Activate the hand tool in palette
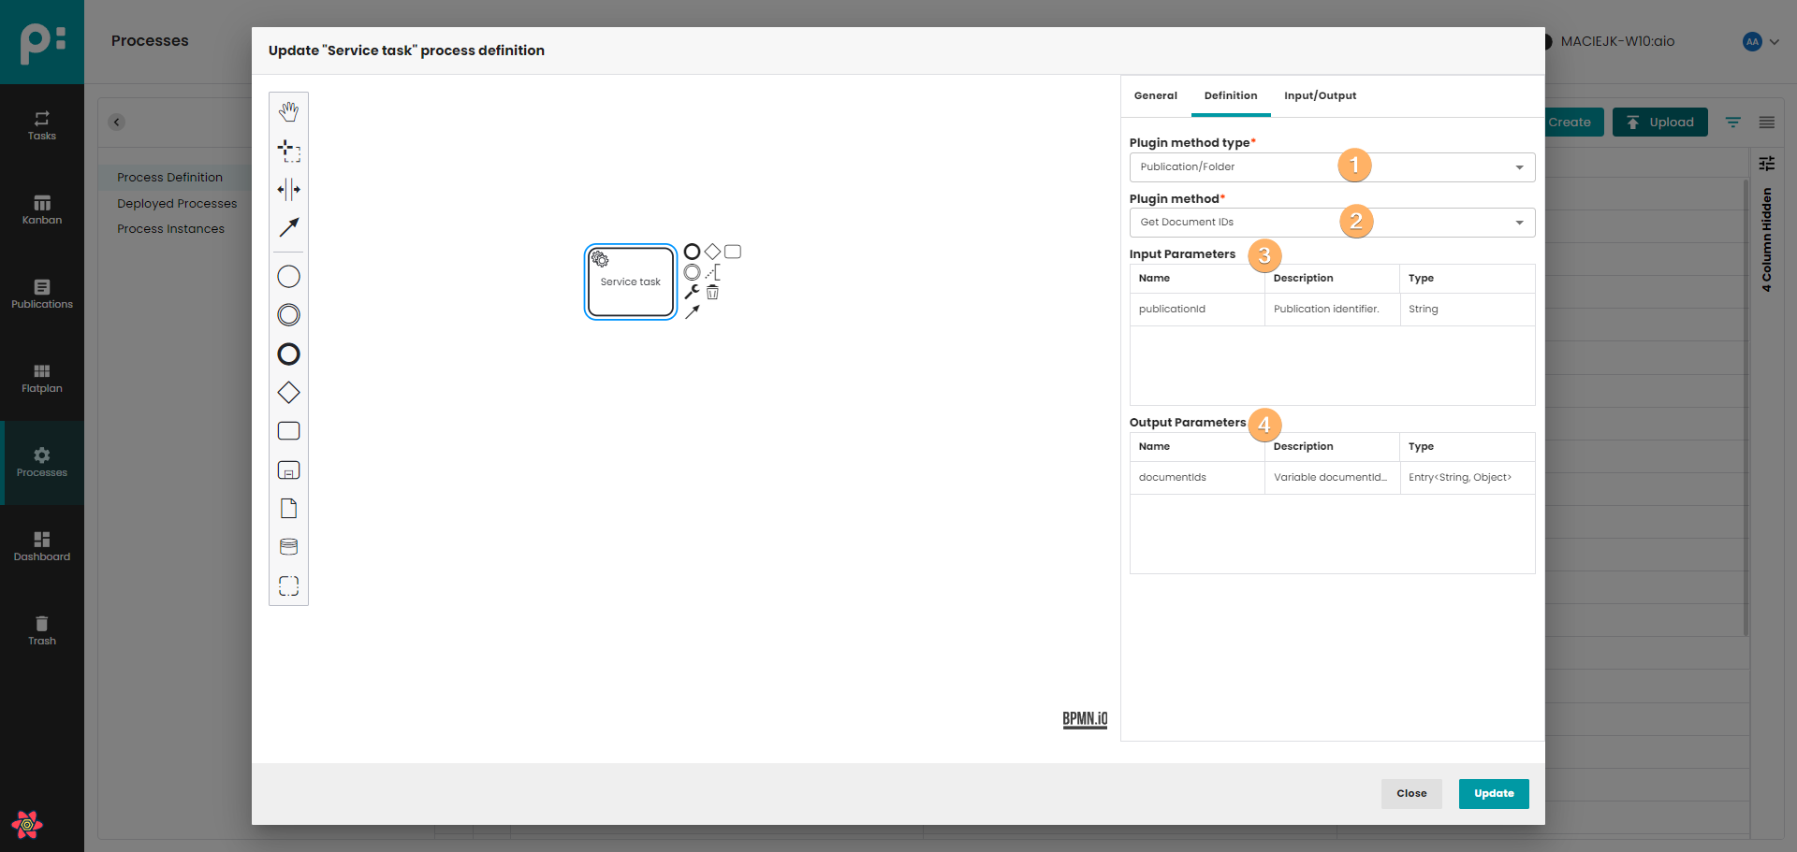The image size is (1797, 852). point(288,111)
